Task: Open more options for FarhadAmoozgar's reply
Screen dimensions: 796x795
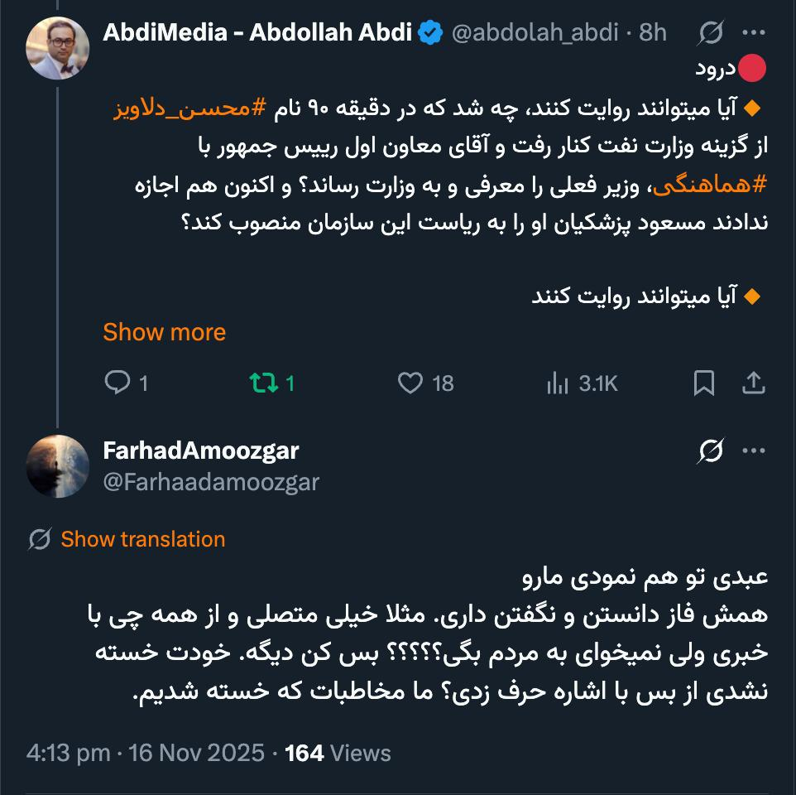Action: pyautogui.click(x=753, y=451)
